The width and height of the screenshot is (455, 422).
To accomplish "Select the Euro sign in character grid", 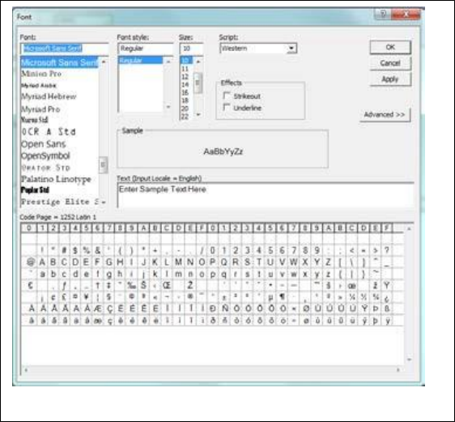I will (x=31, y=285).
